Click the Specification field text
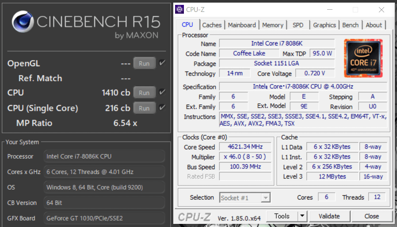The image size is (397, 227). tap(303, 87)
